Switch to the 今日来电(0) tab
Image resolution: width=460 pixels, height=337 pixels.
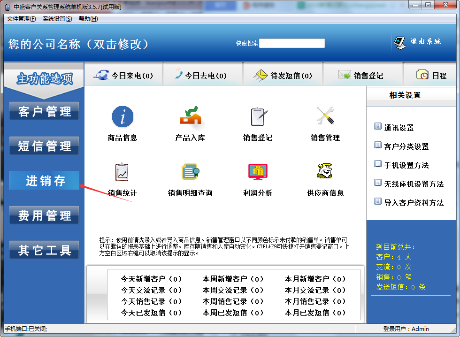[123, 74]
